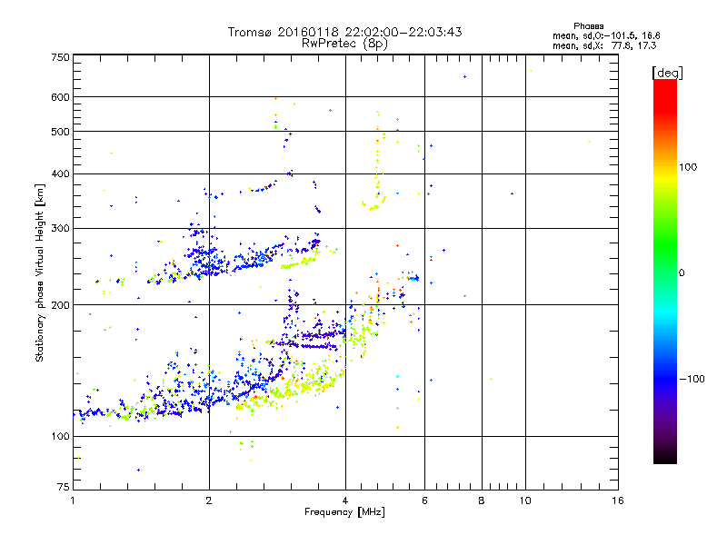The width and height of the screenshot is (727, 545).
Task: Click the "Phases" legend heading
Action: [588, 26]
